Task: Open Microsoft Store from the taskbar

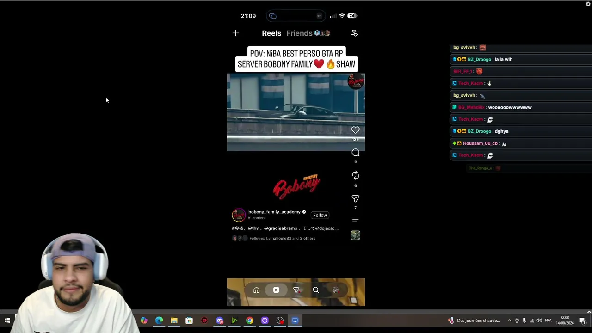Action: click(189, 321)
